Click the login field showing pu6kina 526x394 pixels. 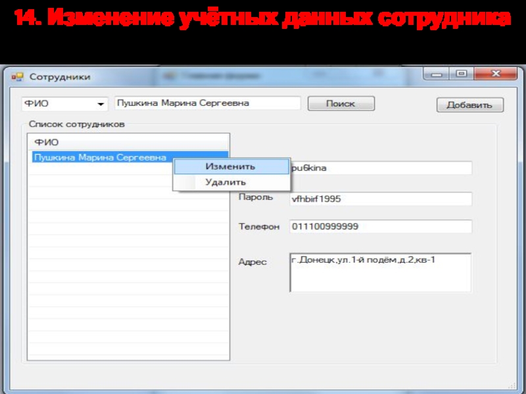[381, 168]
